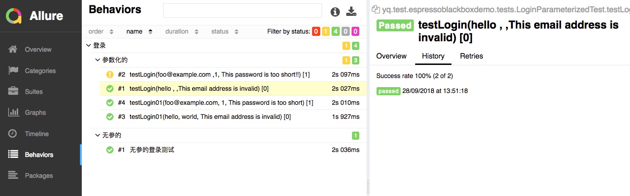
Task: Toggle the magenta unknown status filter
Action: (x=356, y=31)
